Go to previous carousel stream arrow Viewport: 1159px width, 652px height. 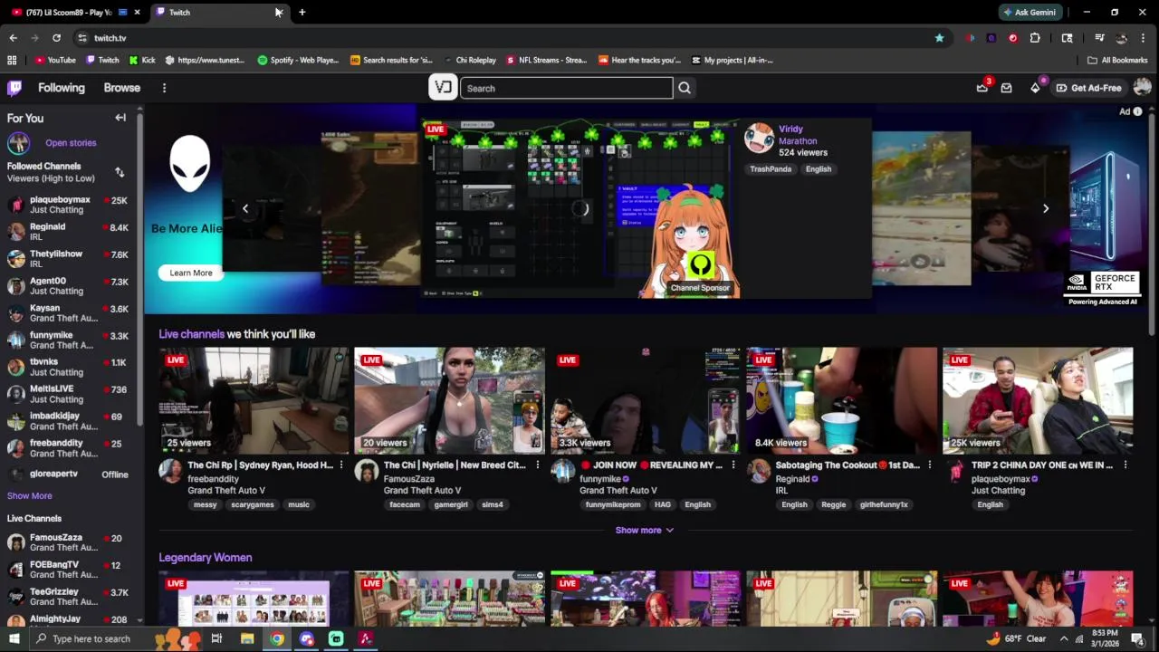pos(245,208)
